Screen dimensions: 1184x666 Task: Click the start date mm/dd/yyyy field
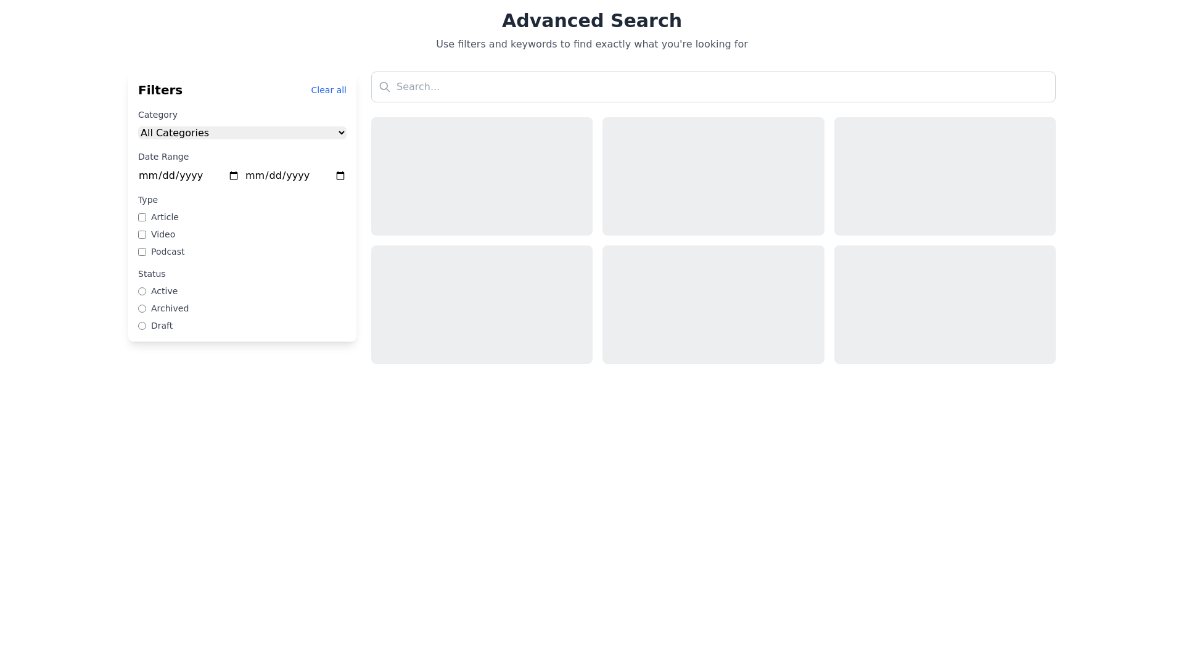pyautogui.click(x=189, y=176)
